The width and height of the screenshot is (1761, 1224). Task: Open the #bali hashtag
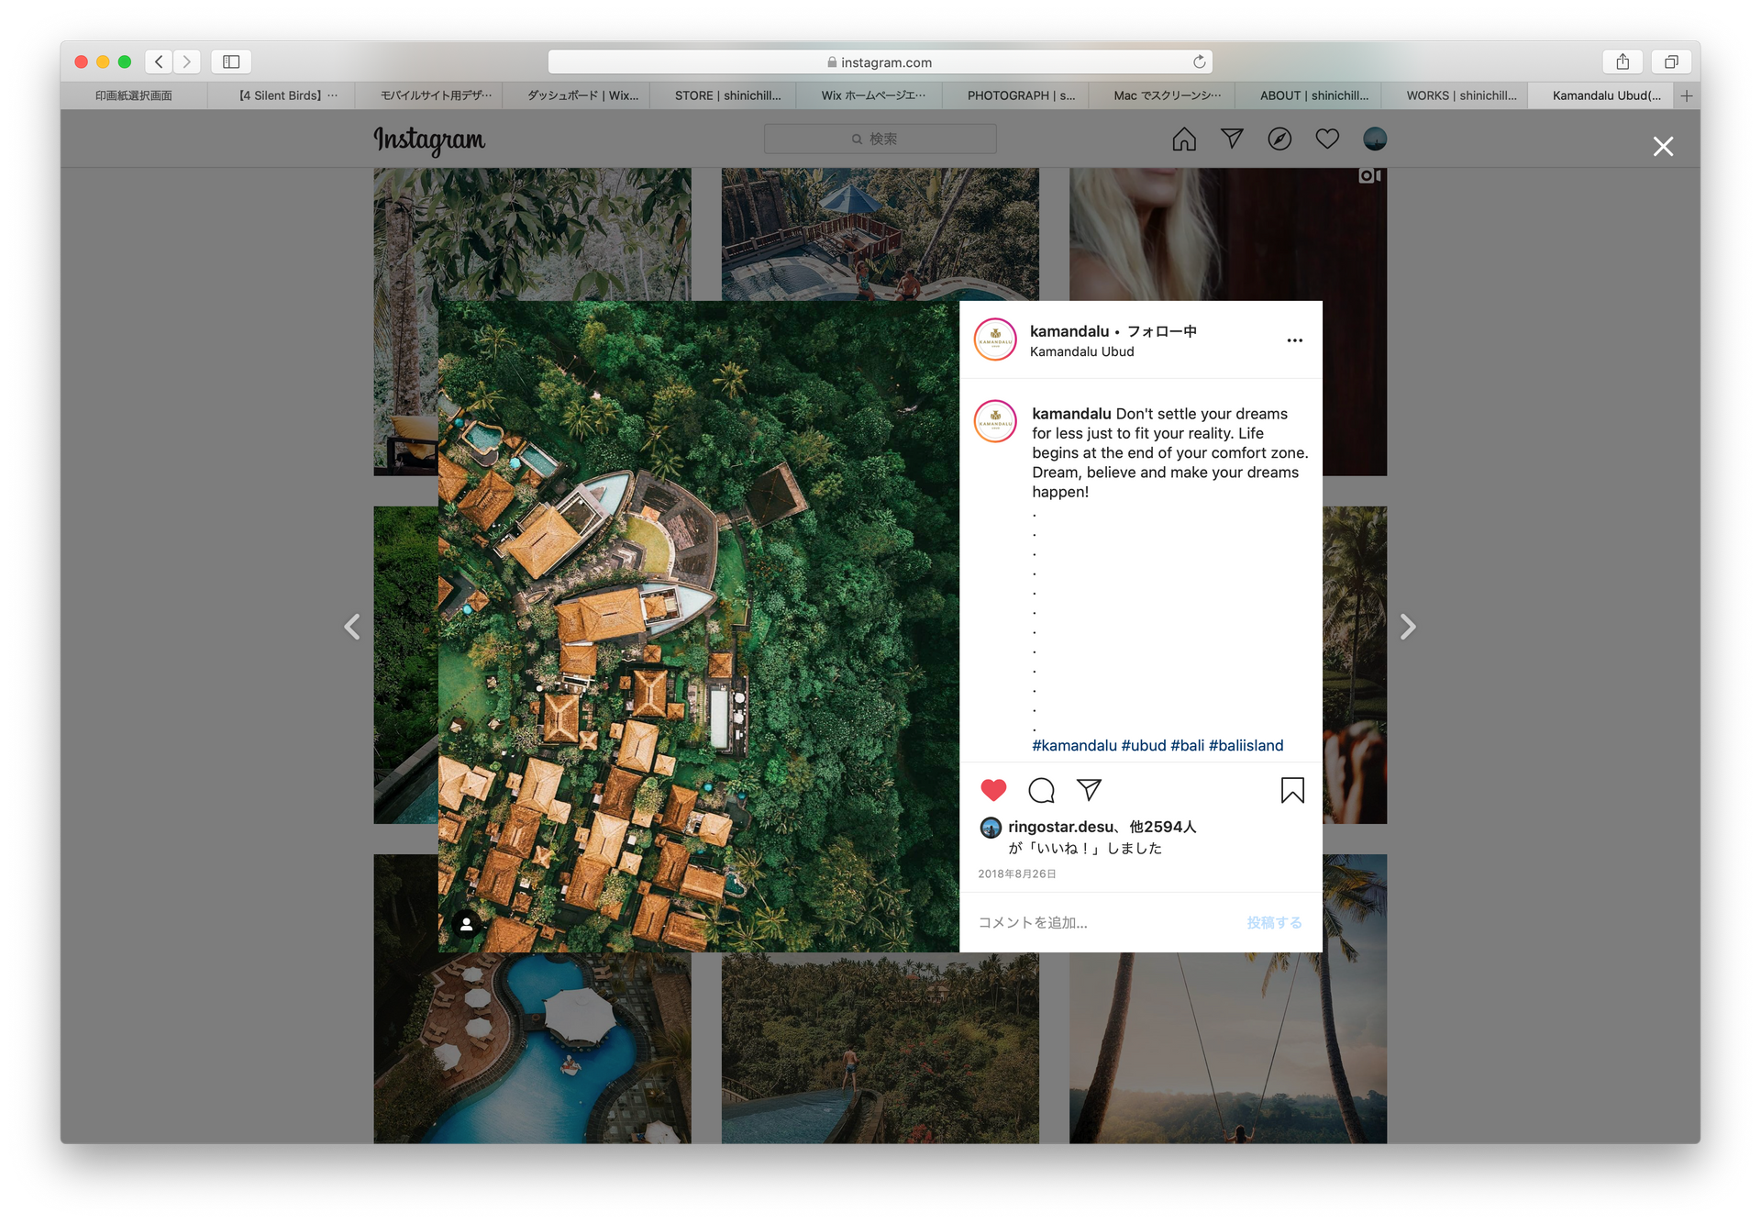coord(1187,745)
